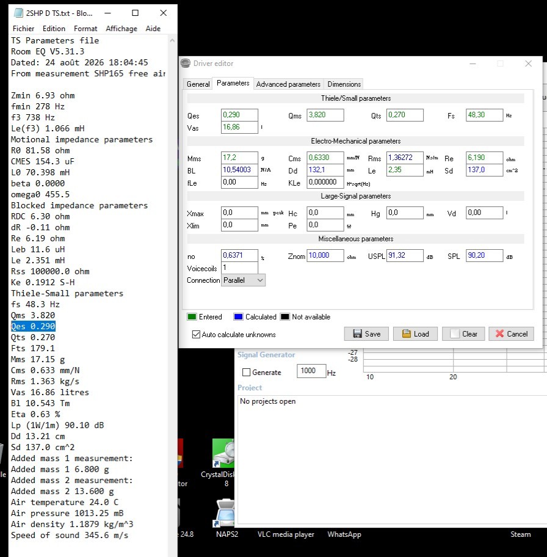Click the Load folder icon
The width and height of the screenshot is (547, 557).
coord(406,333)
